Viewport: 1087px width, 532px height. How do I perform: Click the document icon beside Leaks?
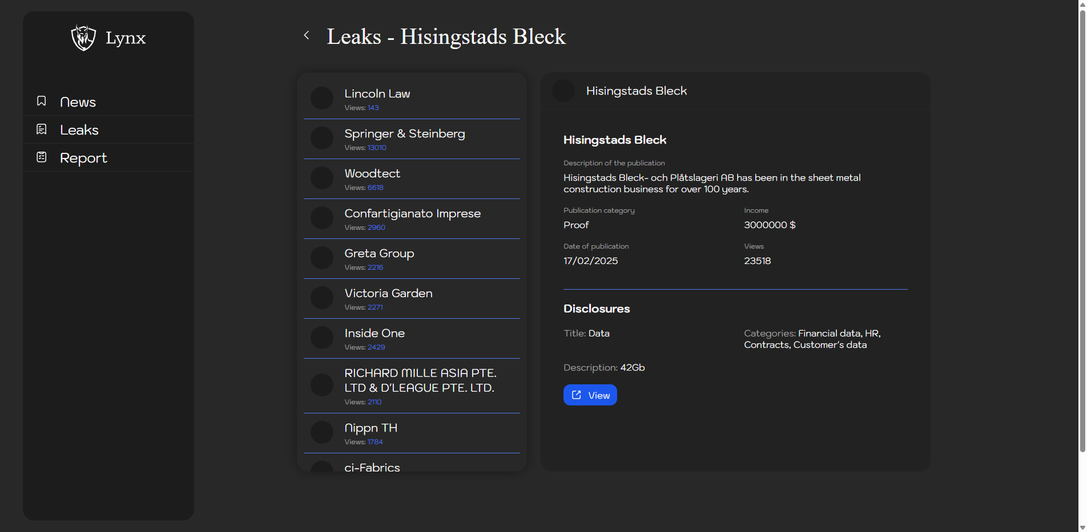point(42,129)
